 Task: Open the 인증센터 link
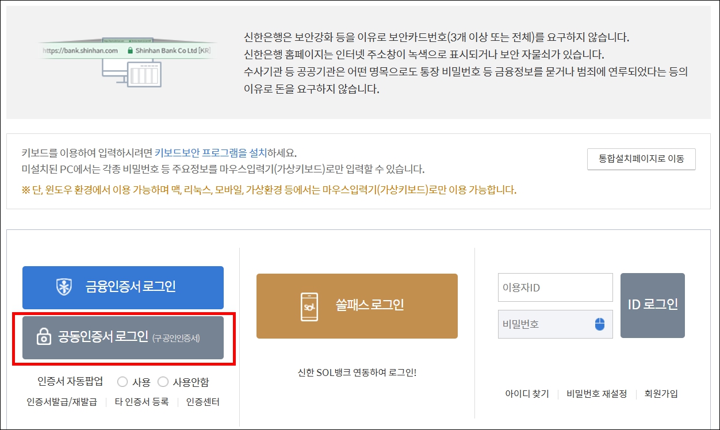coord(203,402)
